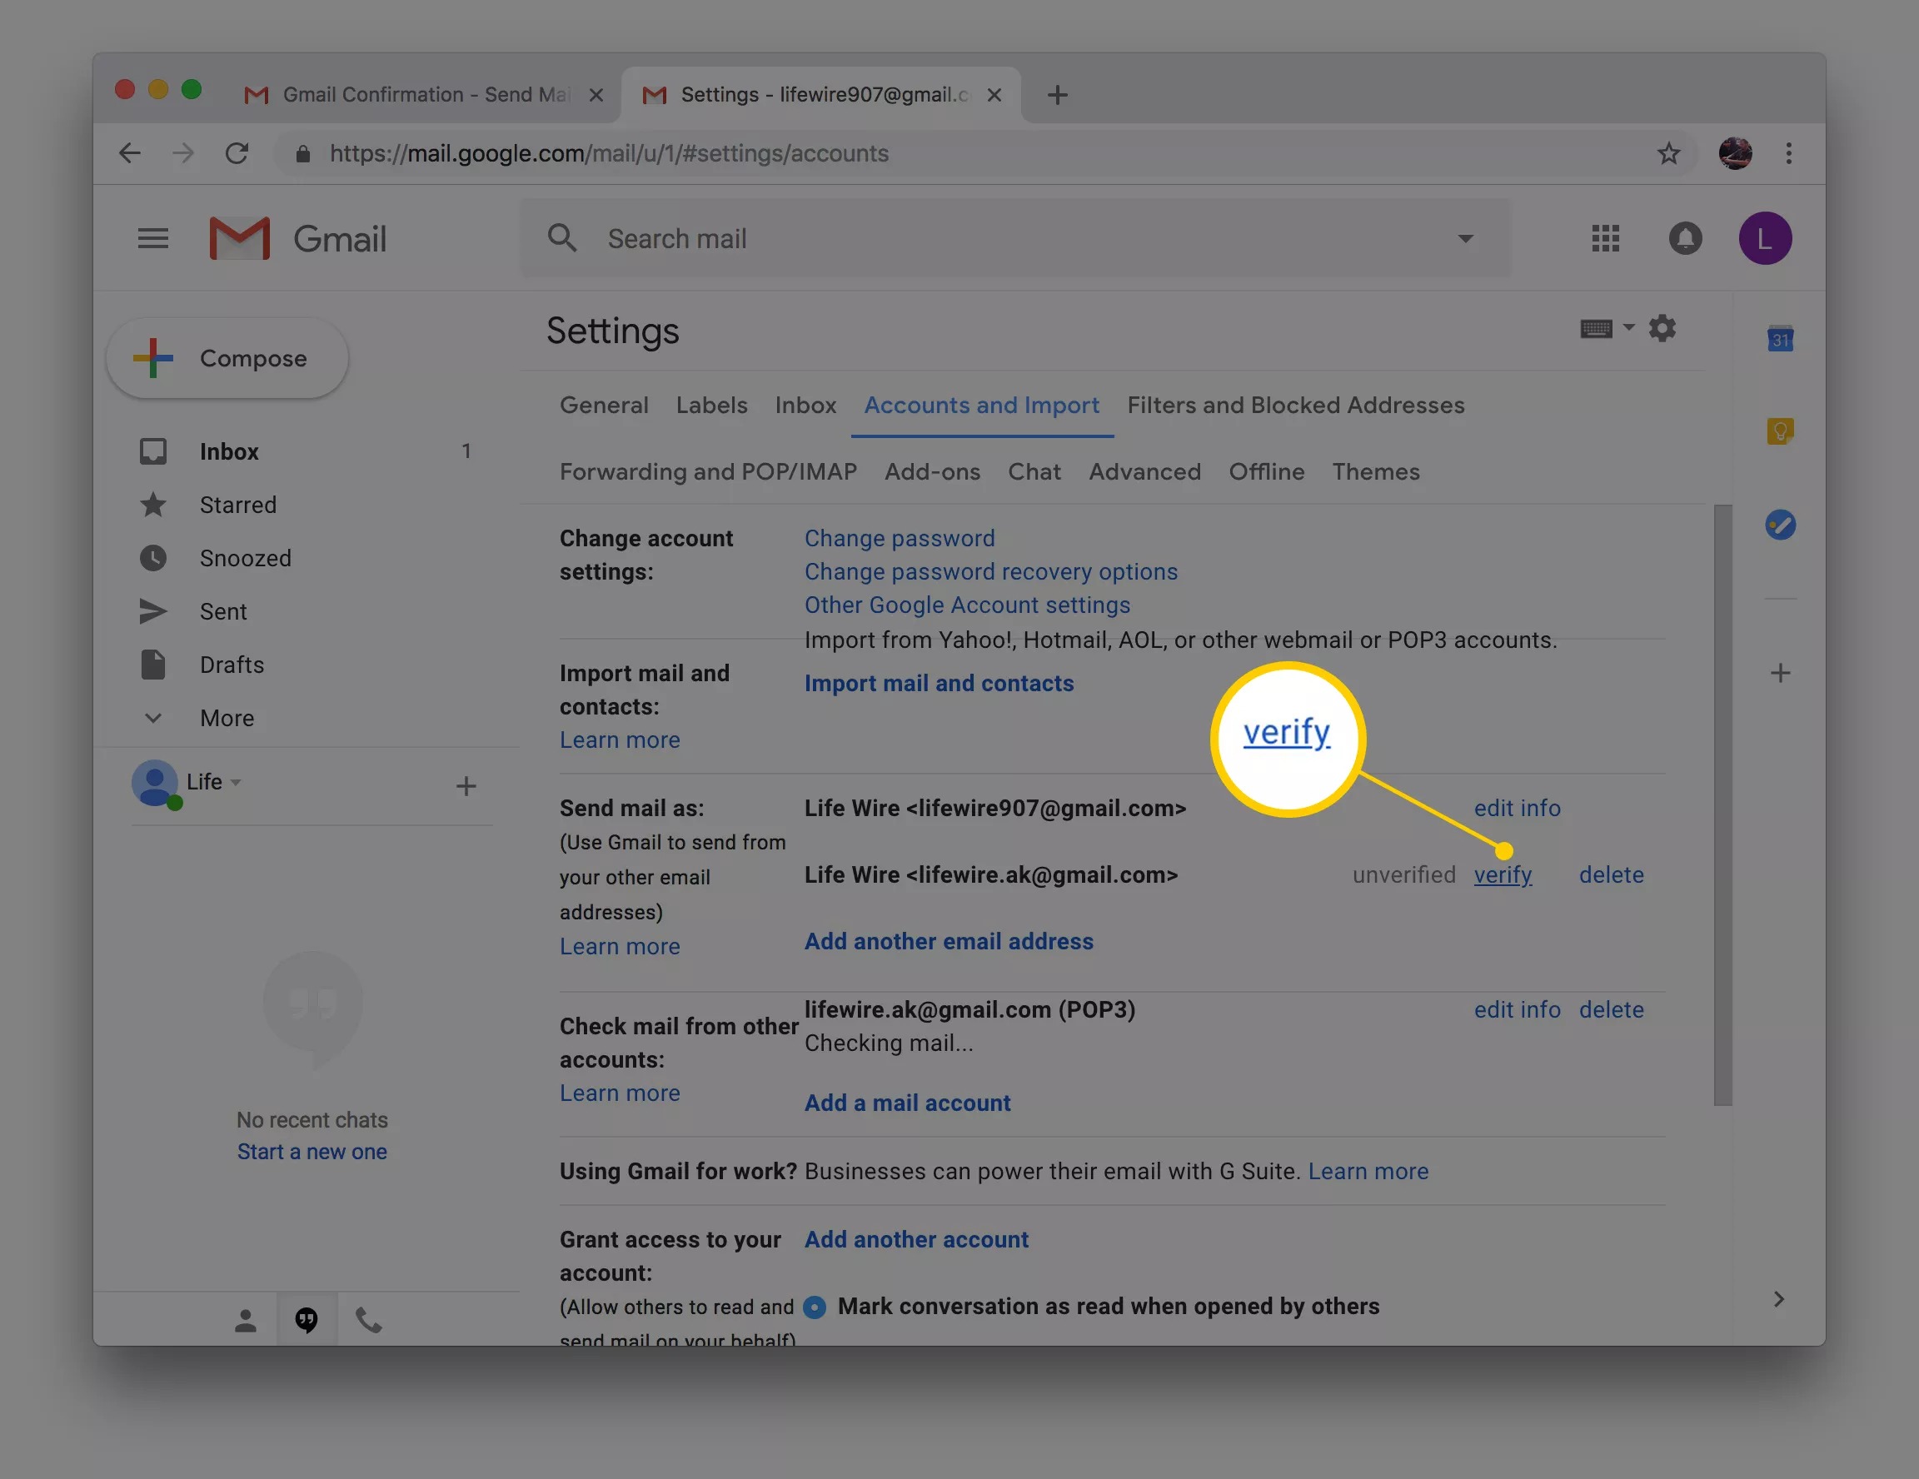The image size is (1919, 1479).
Task: Expand the Life label group
Action: click(235, 781)
